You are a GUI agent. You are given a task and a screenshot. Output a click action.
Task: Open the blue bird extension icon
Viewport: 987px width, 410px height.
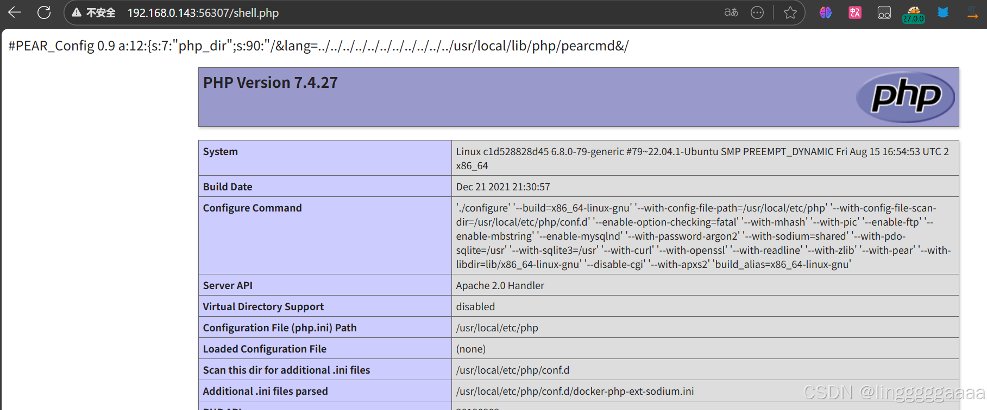(943, 12)
